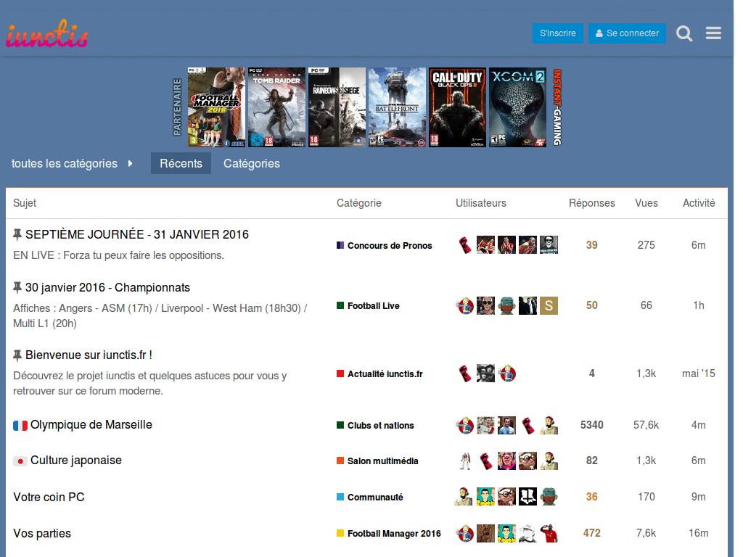Open the Votre coin PC topic
The height and width of the screenshot is (557, 743).
(x=49, y=497)
